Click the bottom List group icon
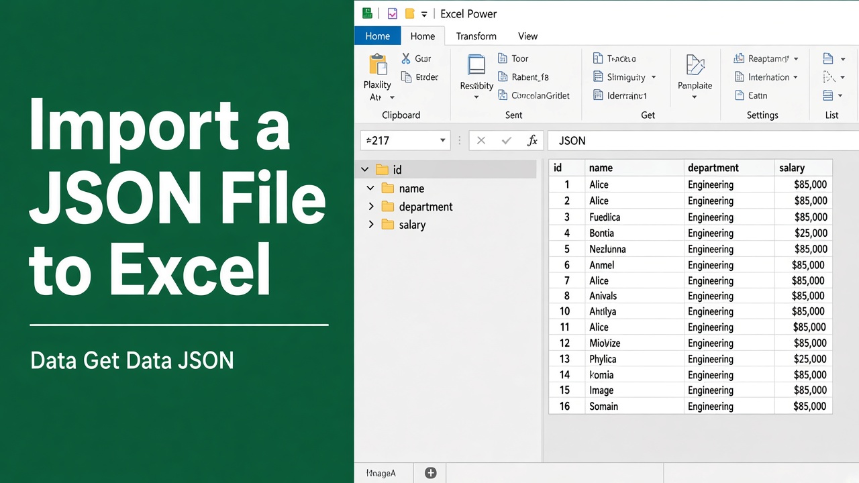The height and width of the screenshot is (483, 859). tap(828, 96)
